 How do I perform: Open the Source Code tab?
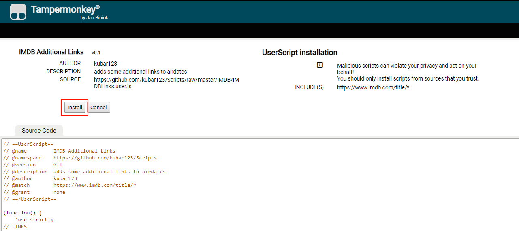tap(39, 131)
